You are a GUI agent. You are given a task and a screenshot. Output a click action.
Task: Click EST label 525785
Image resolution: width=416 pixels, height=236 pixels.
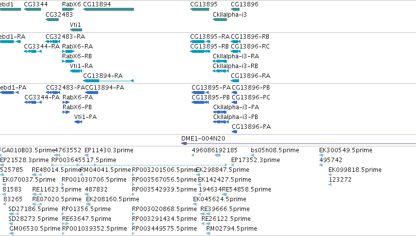click(11, 170)
